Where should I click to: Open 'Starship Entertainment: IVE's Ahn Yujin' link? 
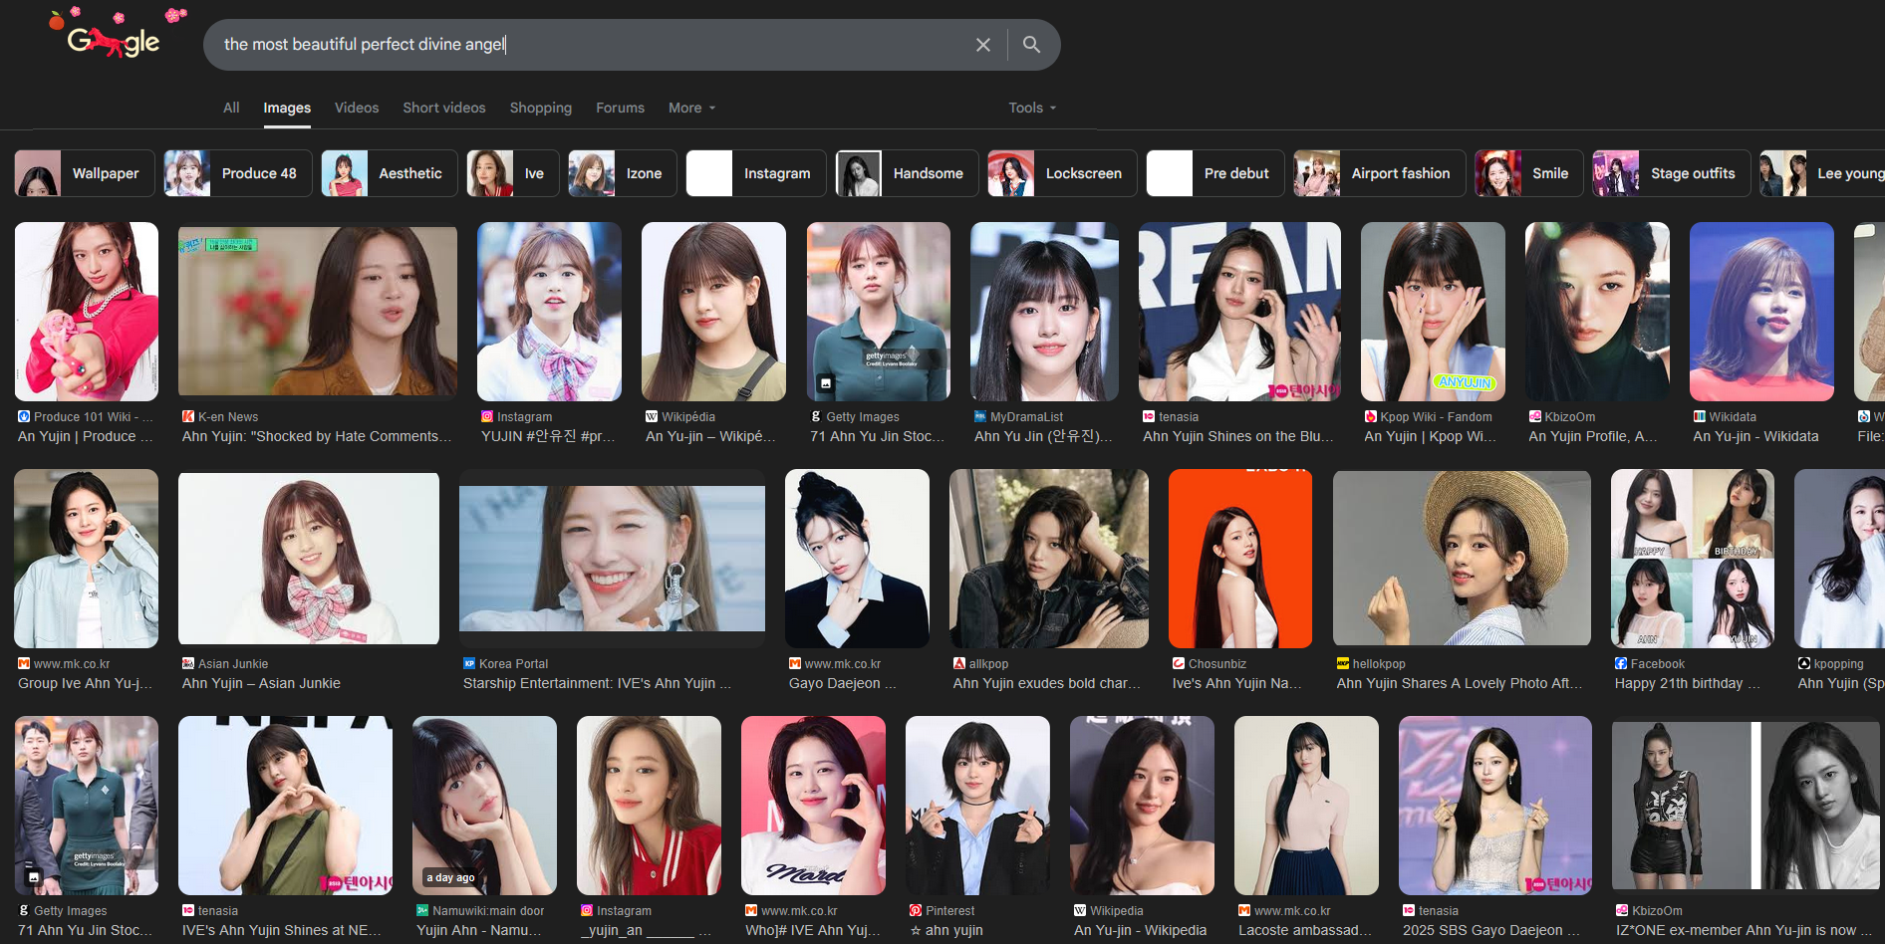coord(598,683)
